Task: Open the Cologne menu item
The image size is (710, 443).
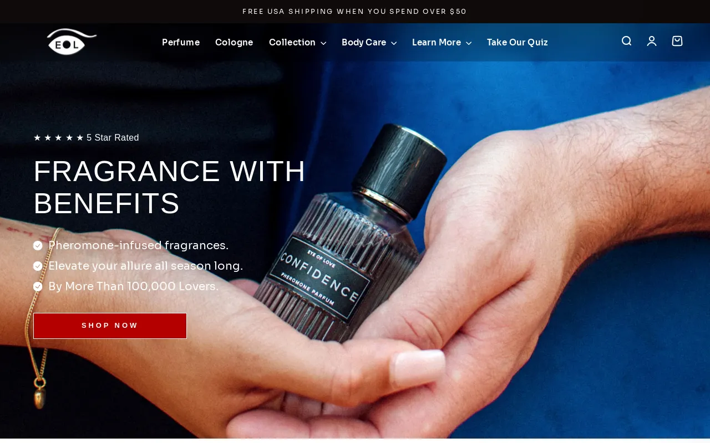Action: point(234,43)
